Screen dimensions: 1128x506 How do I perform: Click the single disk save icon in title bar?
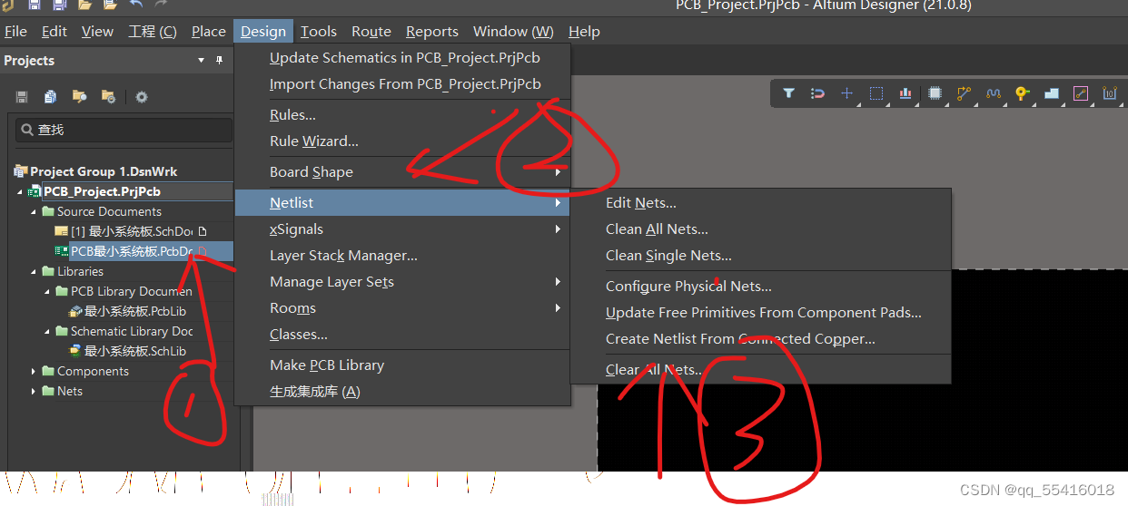tap(34, 5)
